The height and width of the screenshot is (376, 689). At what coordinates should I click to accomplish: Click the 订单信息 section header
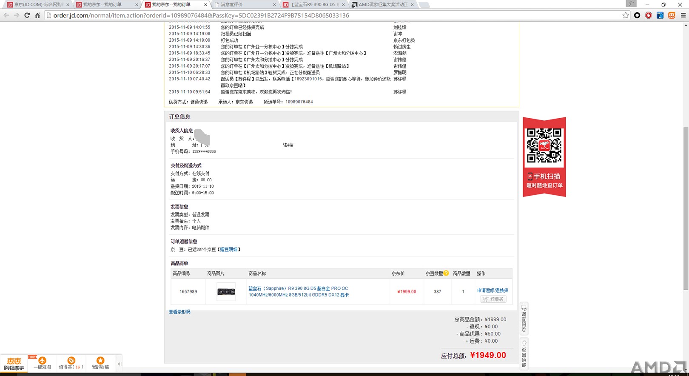[x=179, y=117]
